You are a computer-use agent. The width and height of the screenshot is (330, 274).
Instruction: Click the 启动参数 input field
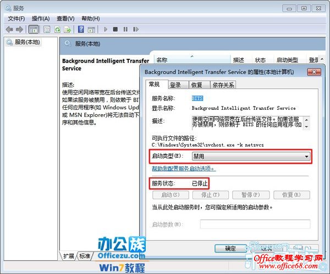point(255,224)
